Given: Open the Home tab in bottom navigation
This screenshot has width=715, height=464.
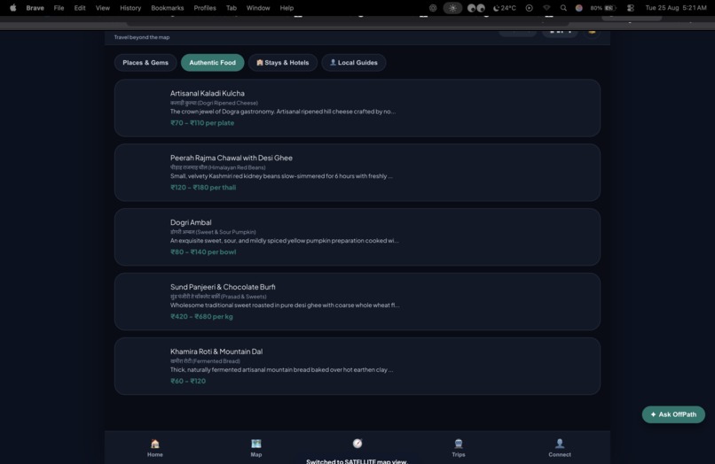Looking at the screenshot, I should click(x=155, y=448).
